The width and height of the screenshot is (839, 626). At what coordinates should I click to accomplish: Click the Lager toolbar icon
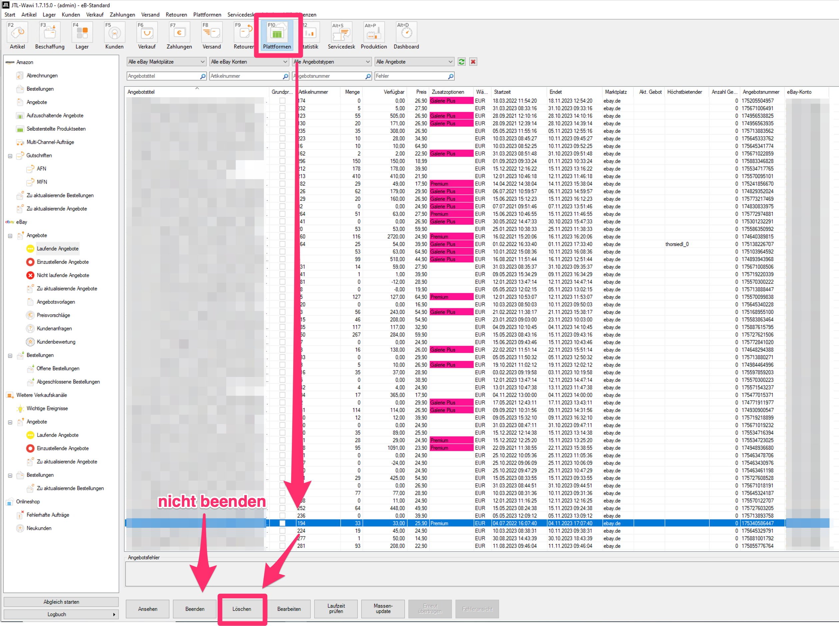[82, 33]
